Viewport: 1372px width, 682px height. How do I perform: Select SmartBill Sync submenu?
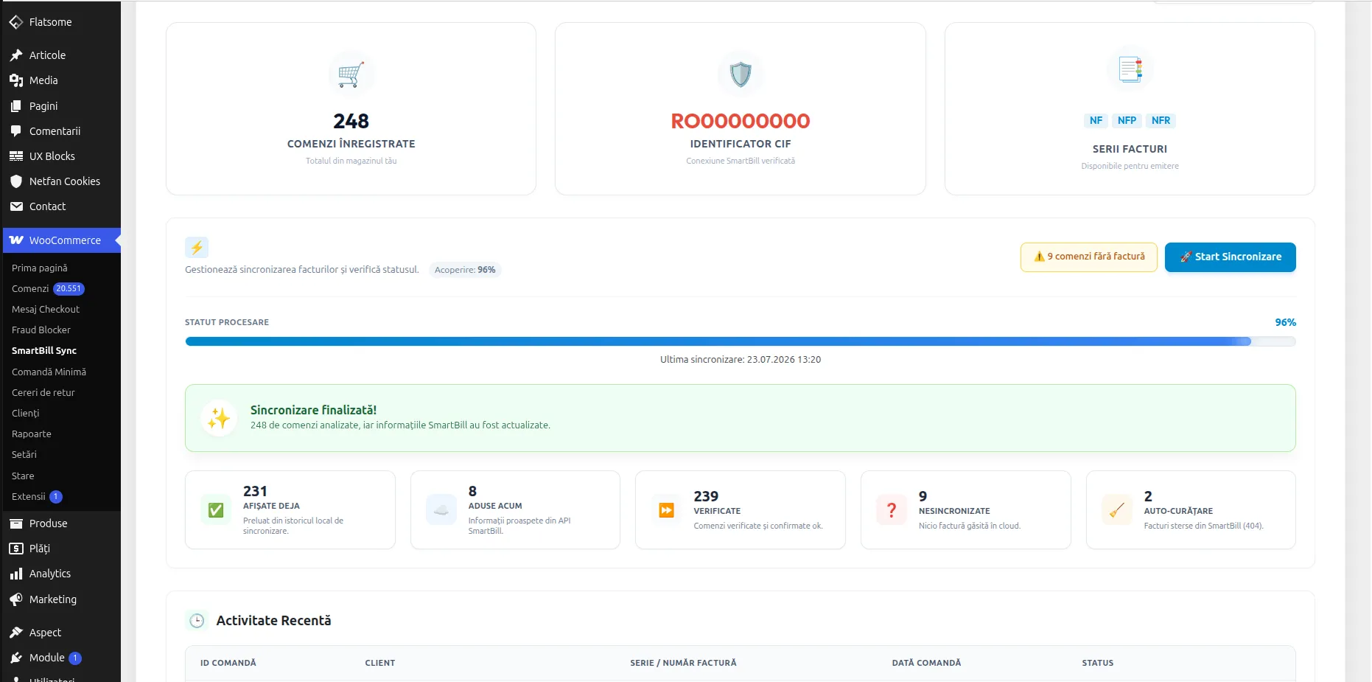(x=44, y=351)
